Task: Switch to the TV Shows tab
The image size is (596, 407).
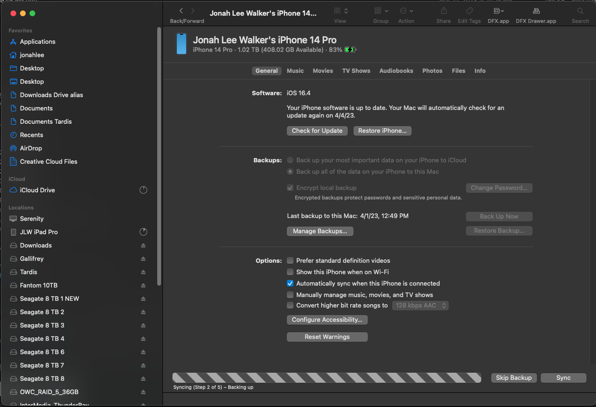Action: pos(356,71)
